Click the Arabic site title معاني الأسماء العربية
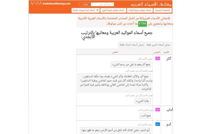This screenshot has width=201, height=134. coord(151,4)
